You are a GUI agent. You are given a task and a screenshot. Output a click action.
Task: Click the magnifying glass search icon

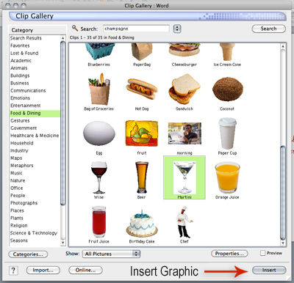pos(75,28)
